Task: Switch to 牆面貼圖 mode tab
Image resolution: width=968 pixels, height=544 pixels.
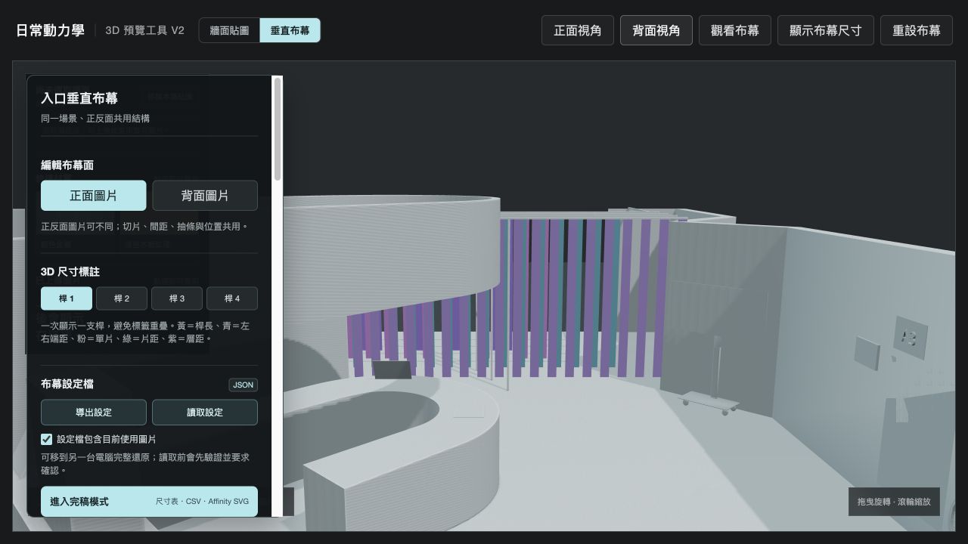Action: click(x=229, y=30)
